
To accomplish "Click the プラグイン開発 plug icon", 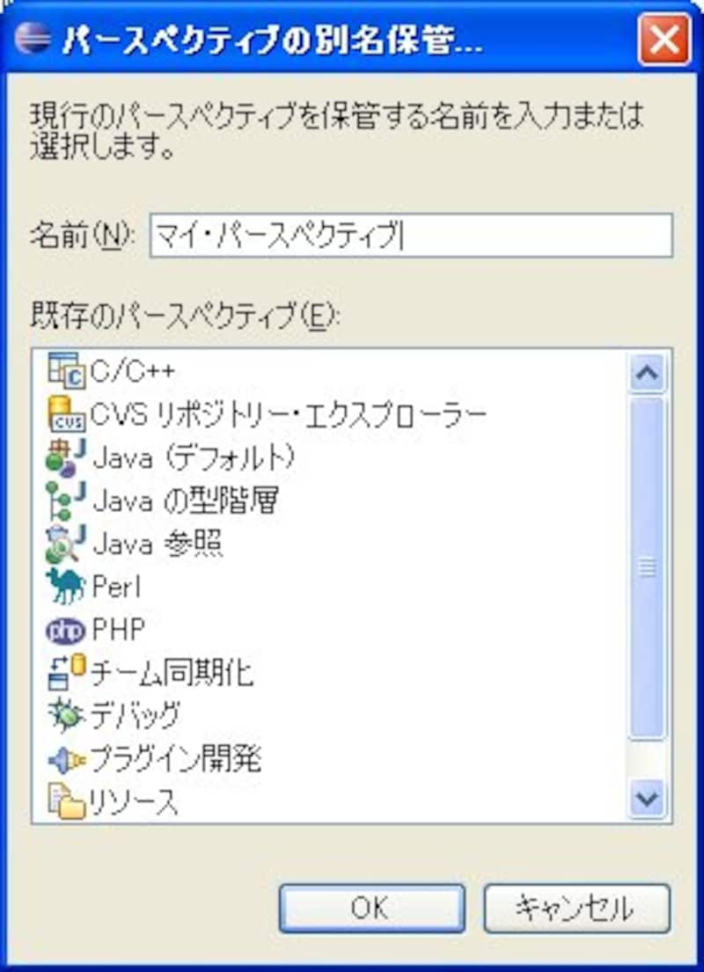I will click(66, 758).
